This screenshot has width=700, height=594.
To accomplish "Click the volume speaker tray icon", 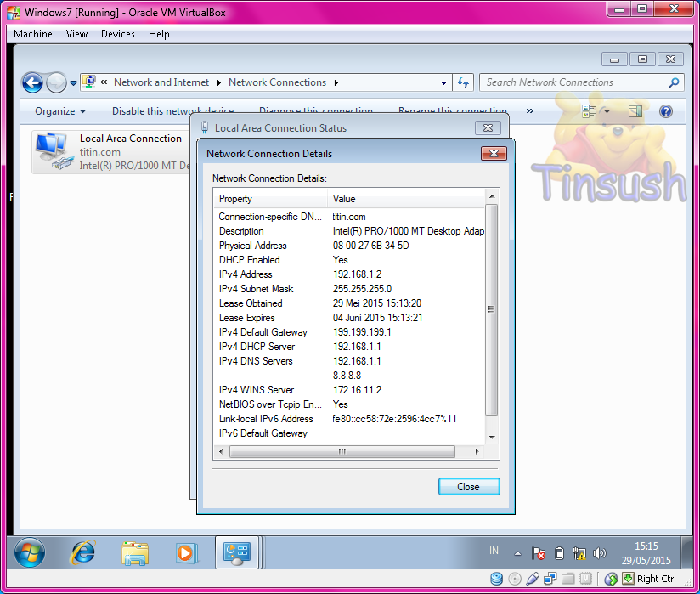I will click(x=600, y=554).
